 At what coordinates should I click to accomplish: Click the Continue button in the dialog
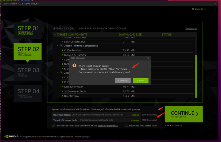[x=123, y=80]
